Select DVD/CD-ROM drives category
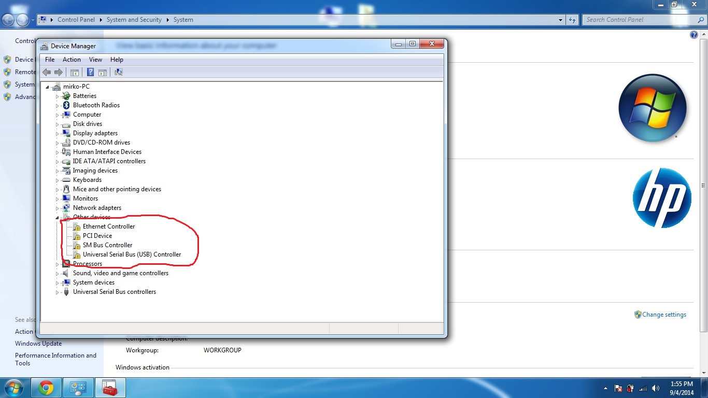The image size is (708, 398). (102, 143)
